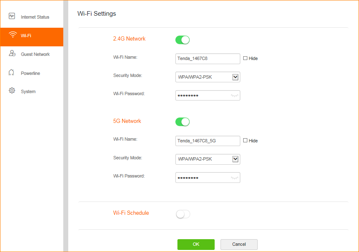Check Hide for the 2.4G Wi-Fi name
This screenshot has height=252, width=359.
[x=245, y=58]
